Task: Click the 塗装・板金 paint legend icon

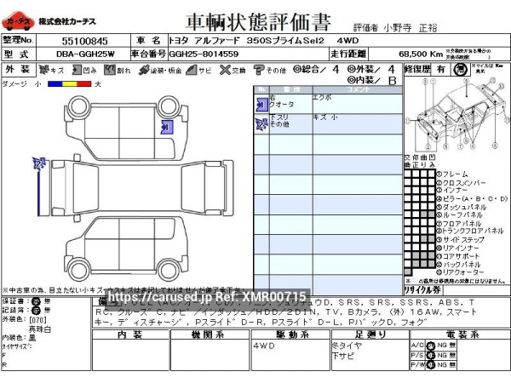Action: tap(144, 70)
